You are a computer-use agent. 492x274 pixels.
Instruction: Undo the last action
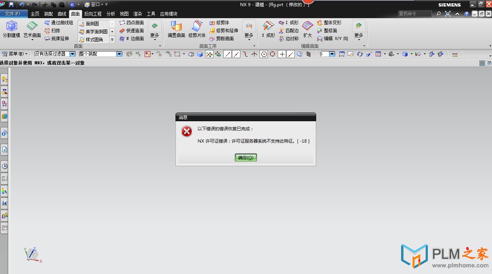pos(21,5)
